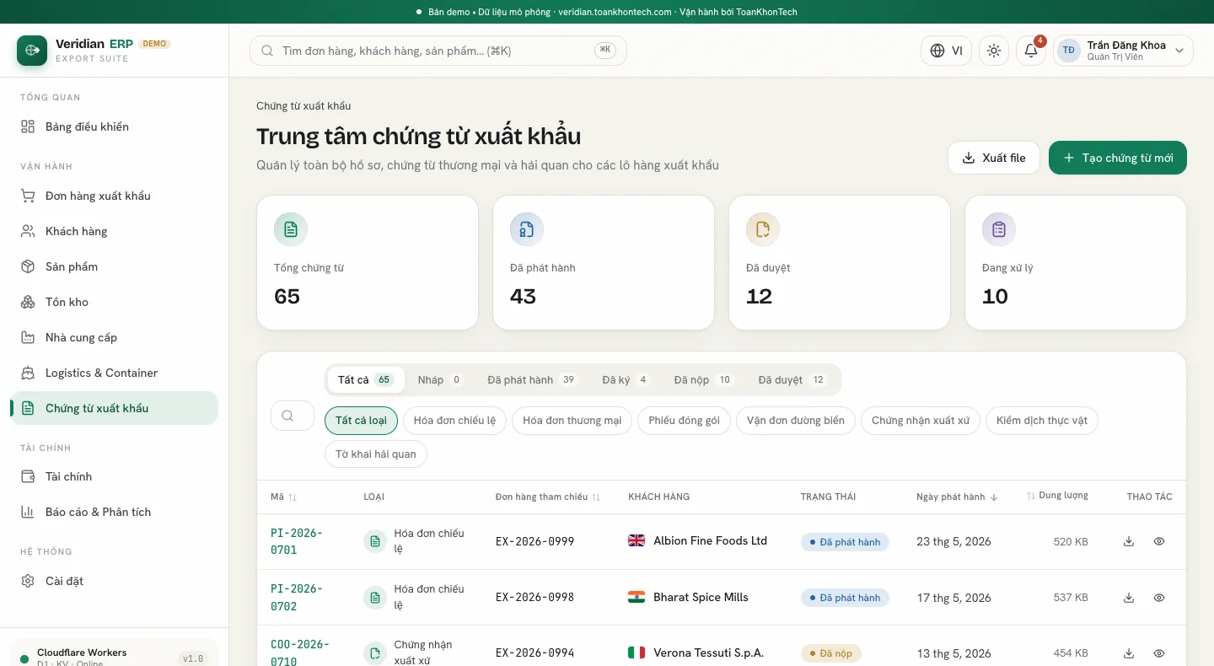Click the Veridian ERP logo icon
The height and width of the screenshot is (666, 1214).
[x=32, y=51]
